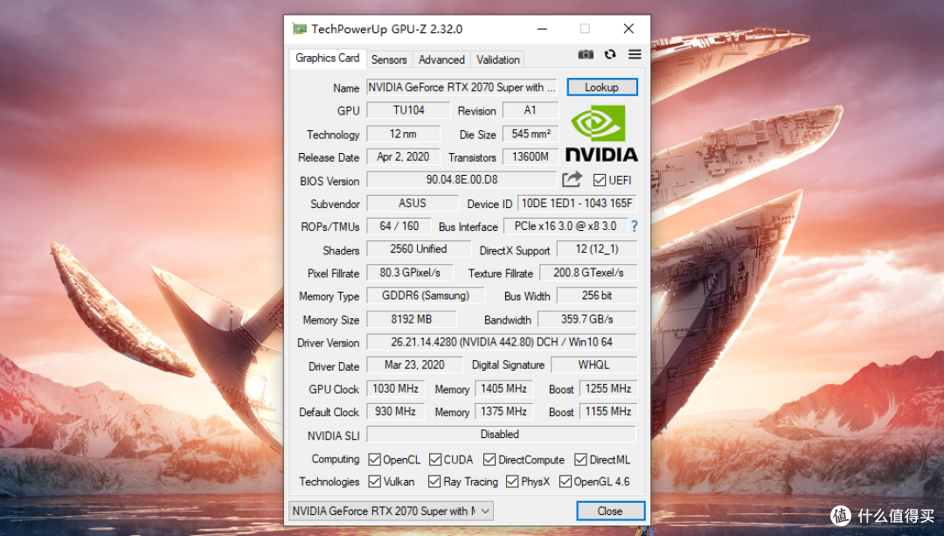944x536 pixels.
Task: Toggle the PhysX checkbox
Action: 512,481
